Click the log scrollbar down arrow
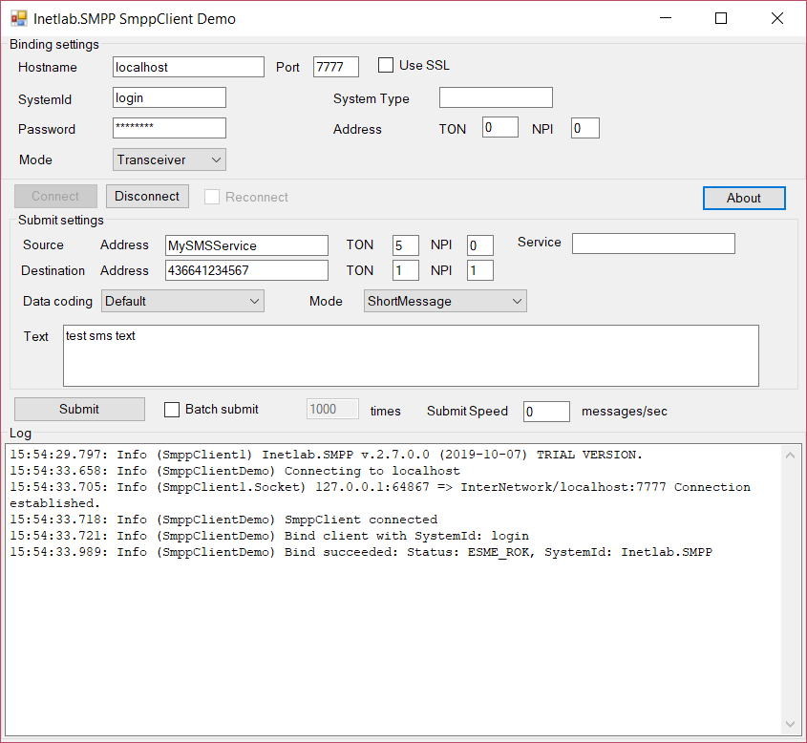This screenshot has width=807, height=743. pos(791,725)
